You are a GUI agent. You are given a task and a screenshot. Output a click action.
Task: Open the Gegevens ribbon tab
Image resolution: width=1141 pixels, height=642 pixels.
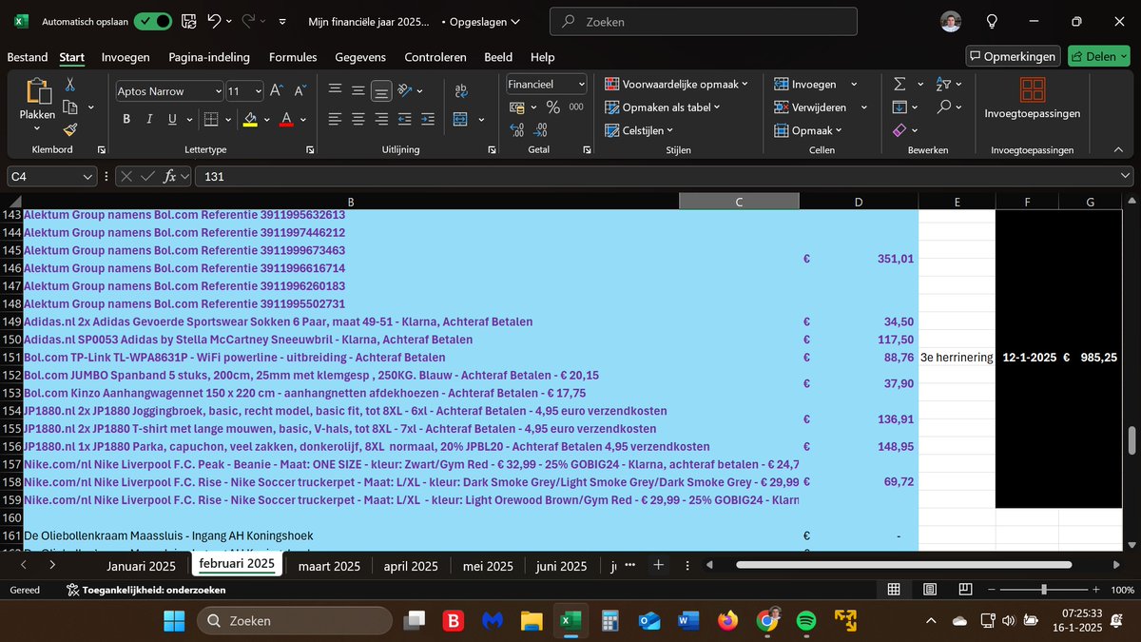pyautogui.click(x=360, y=57)
